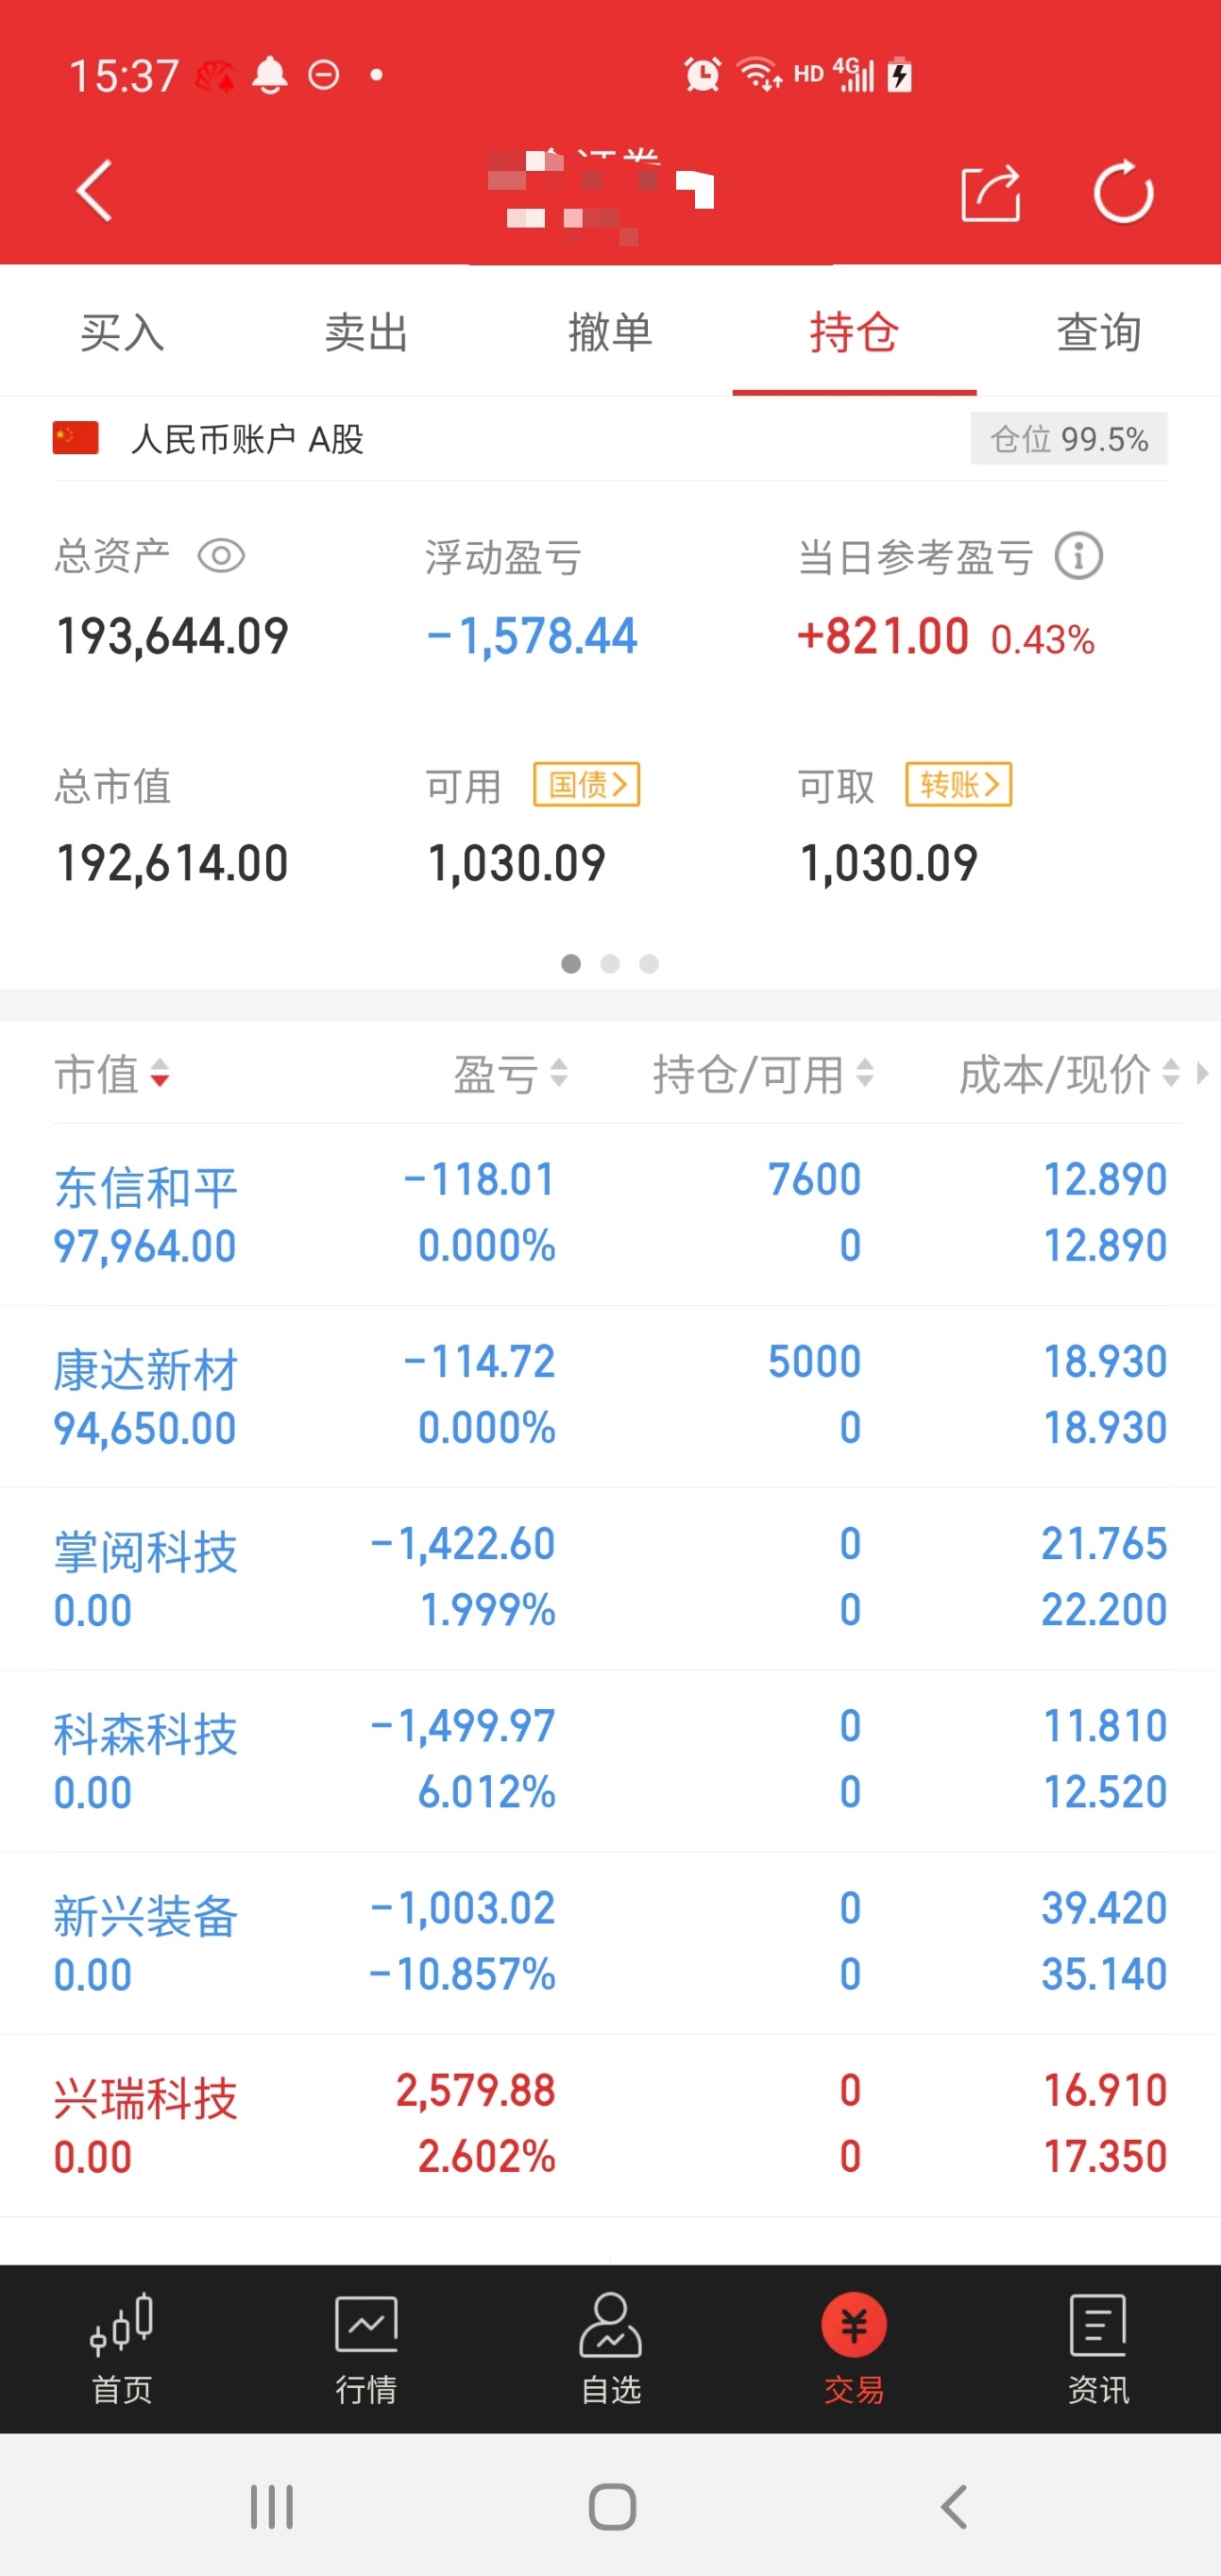Image resolution: width=1221 pixels, height=2576 pixels.
Task: Tap 新兴装备 loss percentage -10.857%
Action: (x=462, y=1974)
